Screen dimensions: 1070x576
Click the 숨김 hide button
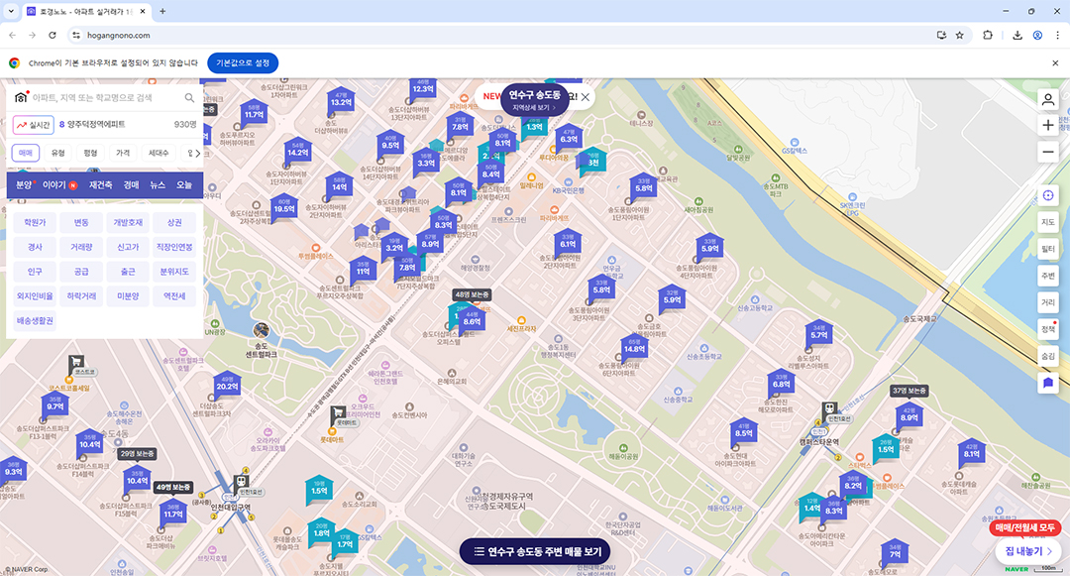tap(1048, 356)
